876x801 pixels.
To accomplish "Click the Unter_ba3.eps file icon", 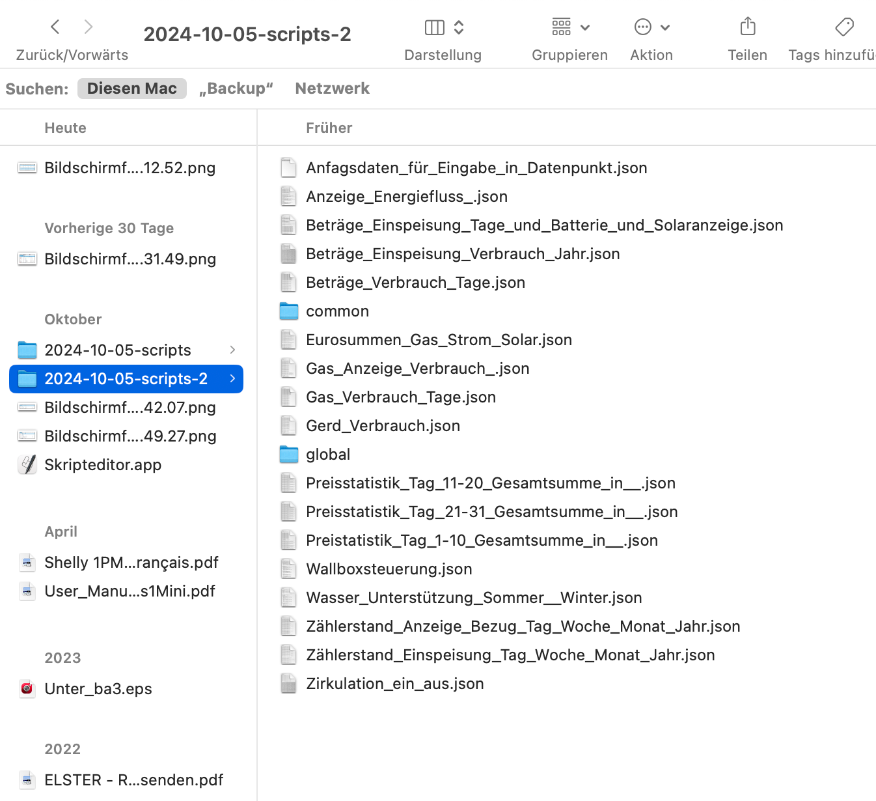I will click(27, 689).
